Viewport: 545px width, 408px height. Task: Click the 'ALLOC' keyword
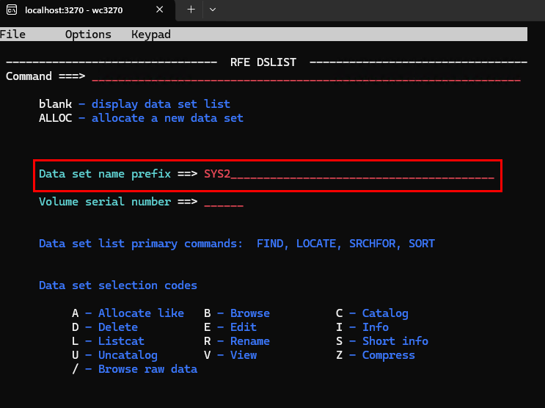click(55, 118)
